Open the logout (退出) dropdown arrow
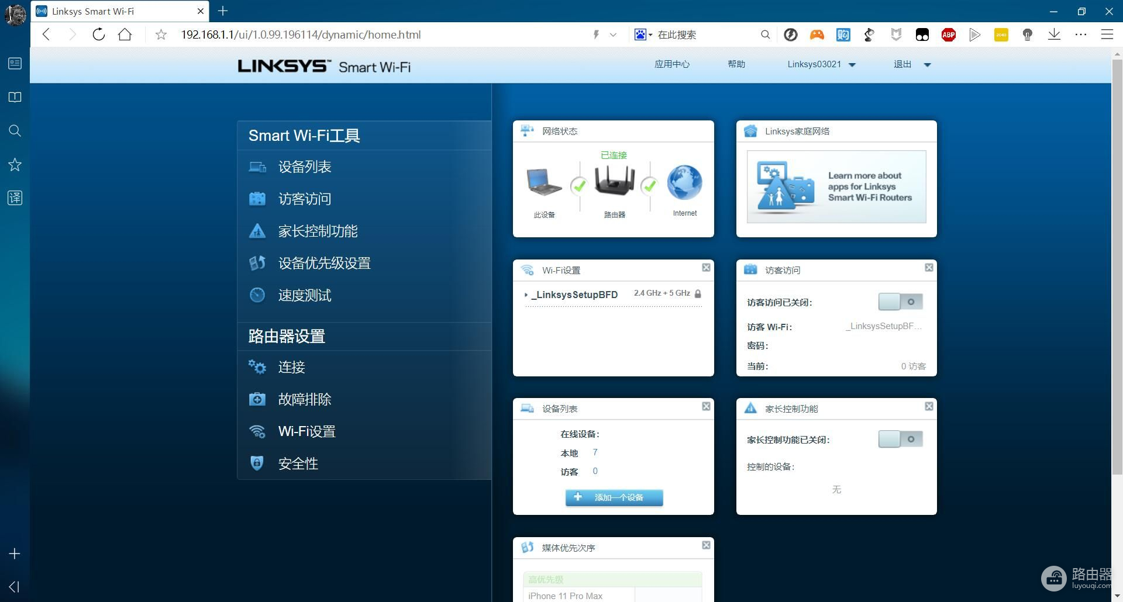Image resolution: width=1123 pixels, height=602 pixels. tap(927, 65)
